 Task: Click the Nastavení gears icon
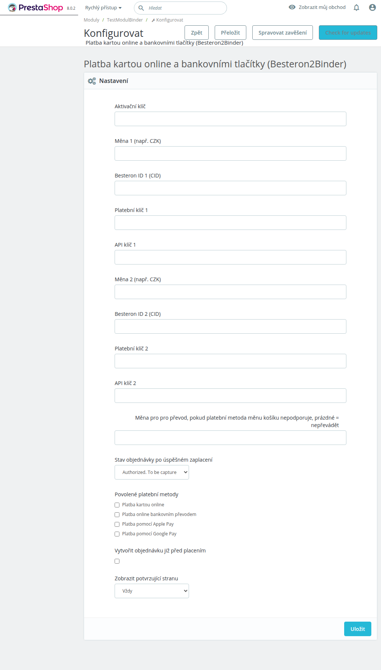(92, 81)
